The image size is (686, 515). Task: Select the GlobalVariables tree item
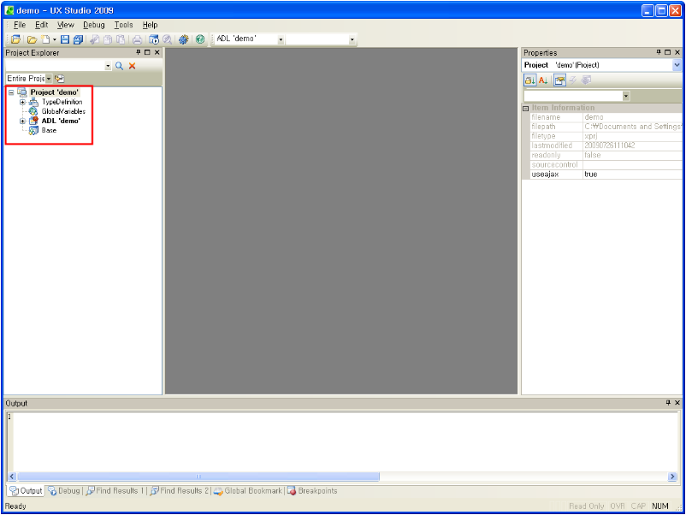click(63, 111)
